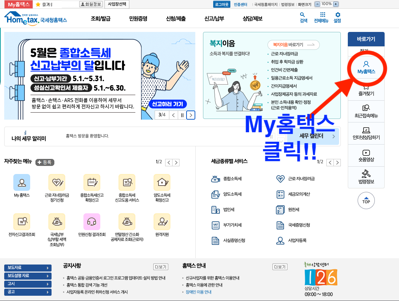Screen dimensions: 399x301
Task: Open the 설정 gear icon
Action: point(337,18)
